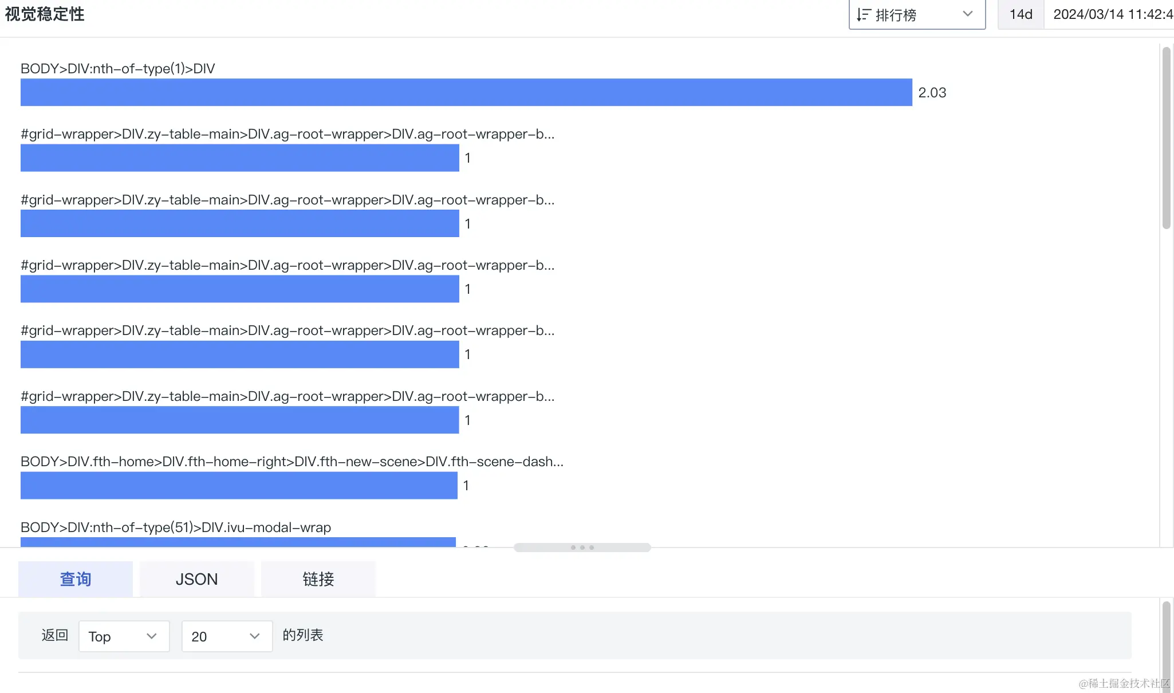The height and width of the screenshot is (693, 1174).
Task: Click the BODY>DIV:nth-of-type(1)>DIV row label
Action: pos(118,69)
